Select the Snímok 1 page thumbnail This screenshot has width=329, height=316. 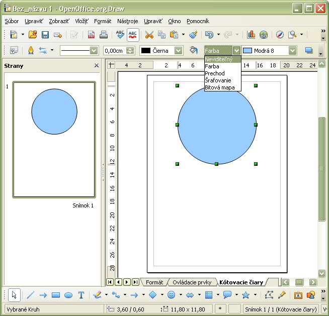[54, 140]
